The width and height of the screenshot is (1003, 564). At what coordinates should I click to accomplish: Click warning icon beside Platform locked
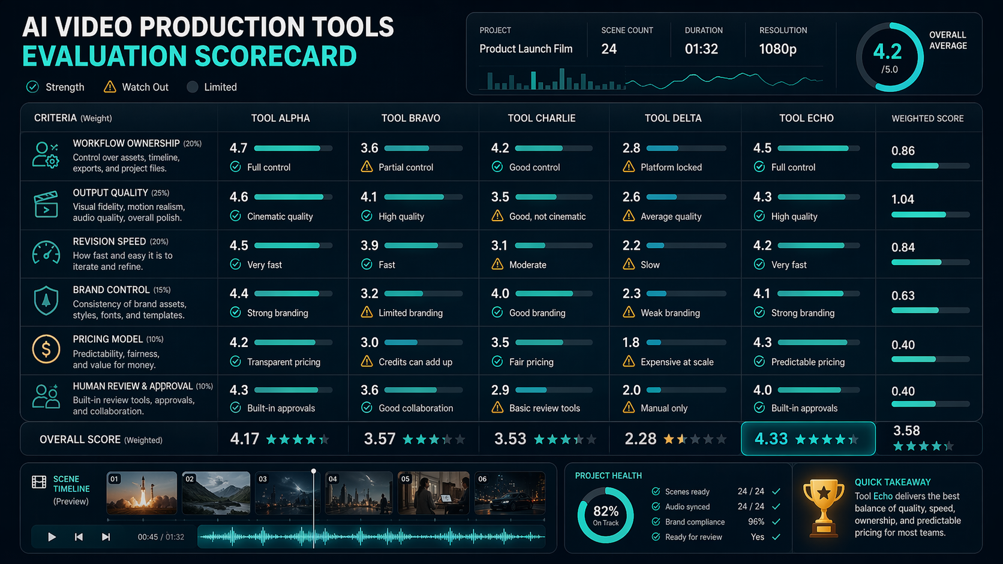click(x=629, y=167)
